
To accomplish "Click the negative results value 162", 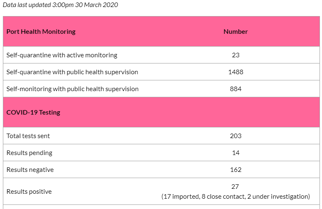I will point(236,169).
